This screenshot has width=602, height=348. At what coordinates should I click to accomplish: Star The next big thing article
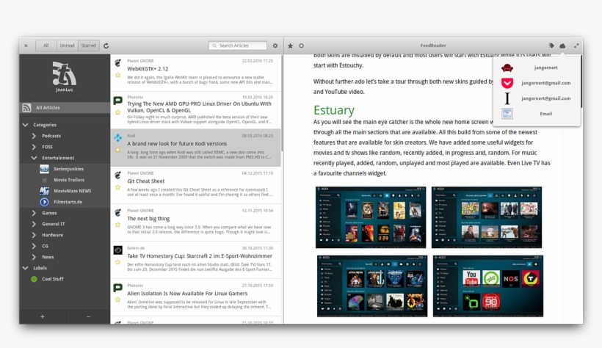point(118,225)
